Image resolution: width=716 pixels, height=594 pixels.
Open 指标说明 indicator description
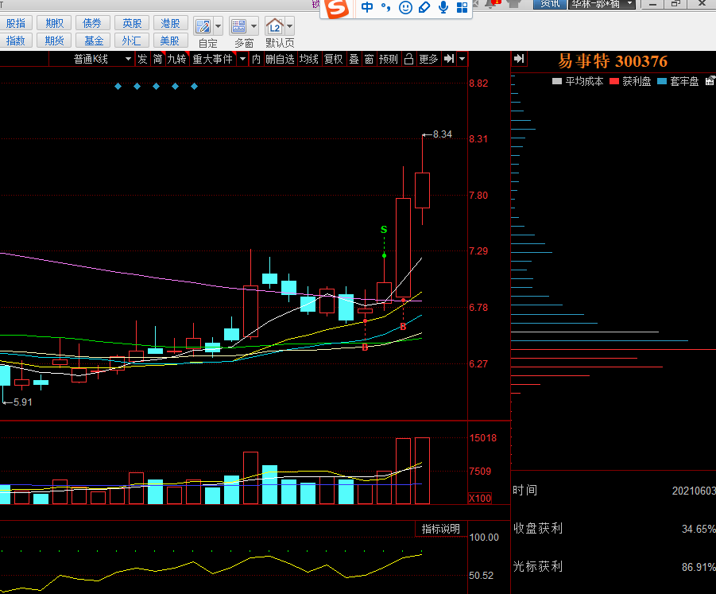(x=440, y=529)
